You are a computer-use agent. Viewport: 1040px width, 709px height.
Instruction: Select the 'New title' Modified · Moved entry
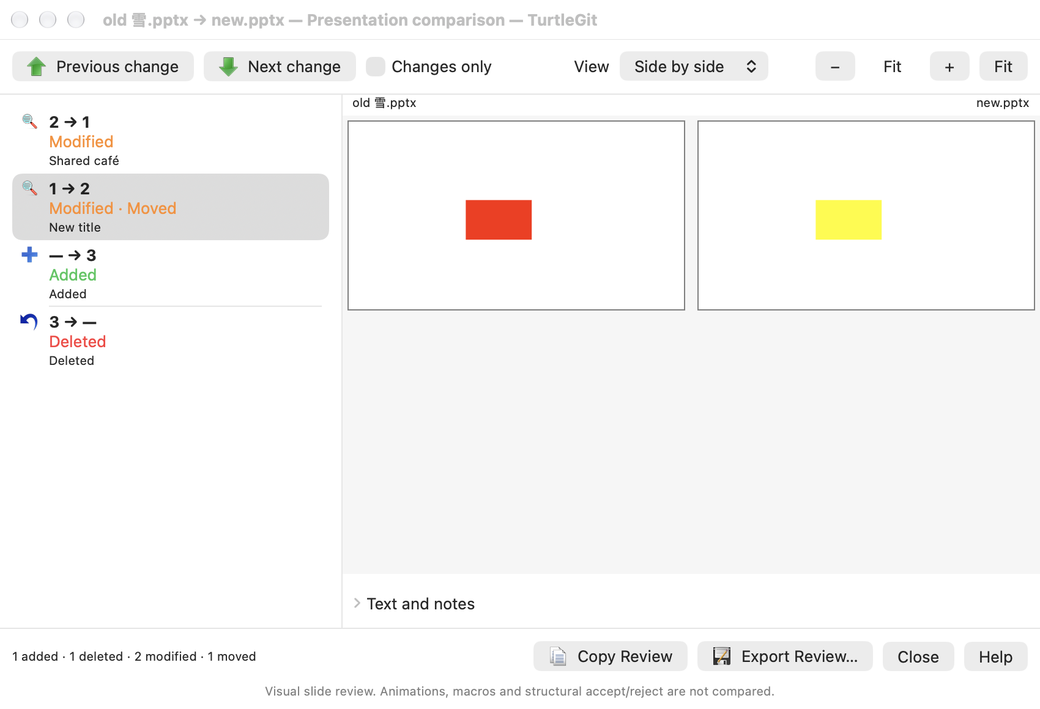[x=171, y=207]
